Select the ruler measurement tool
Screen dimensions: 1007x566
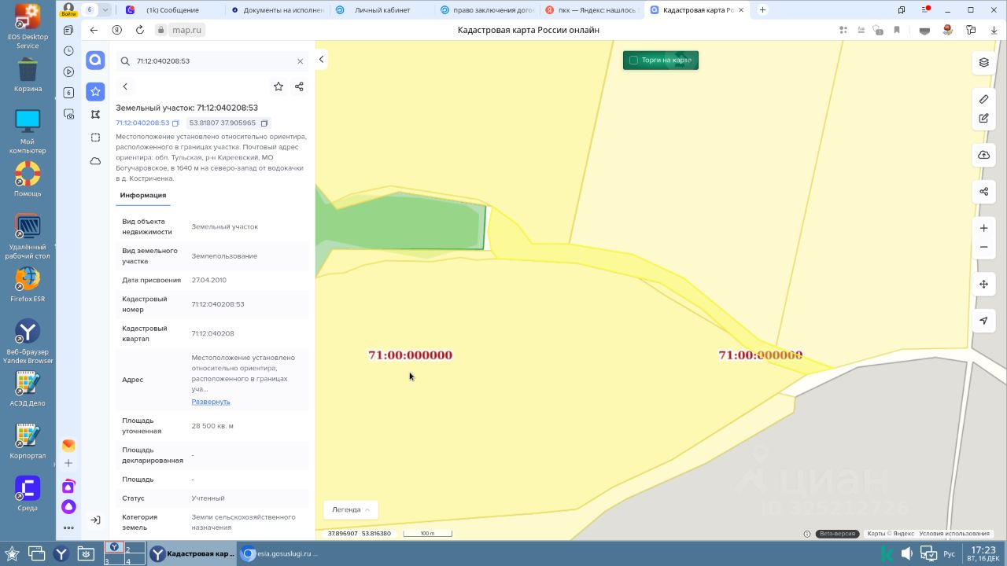coord(983,99)
